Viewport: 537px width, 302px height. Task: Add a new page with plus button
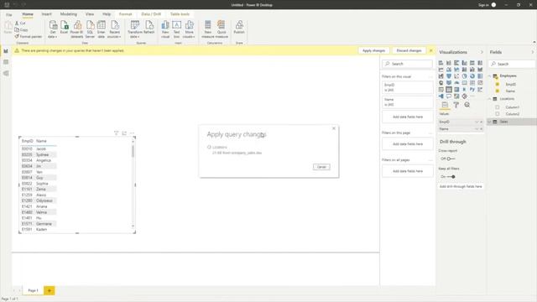point(49,291)
